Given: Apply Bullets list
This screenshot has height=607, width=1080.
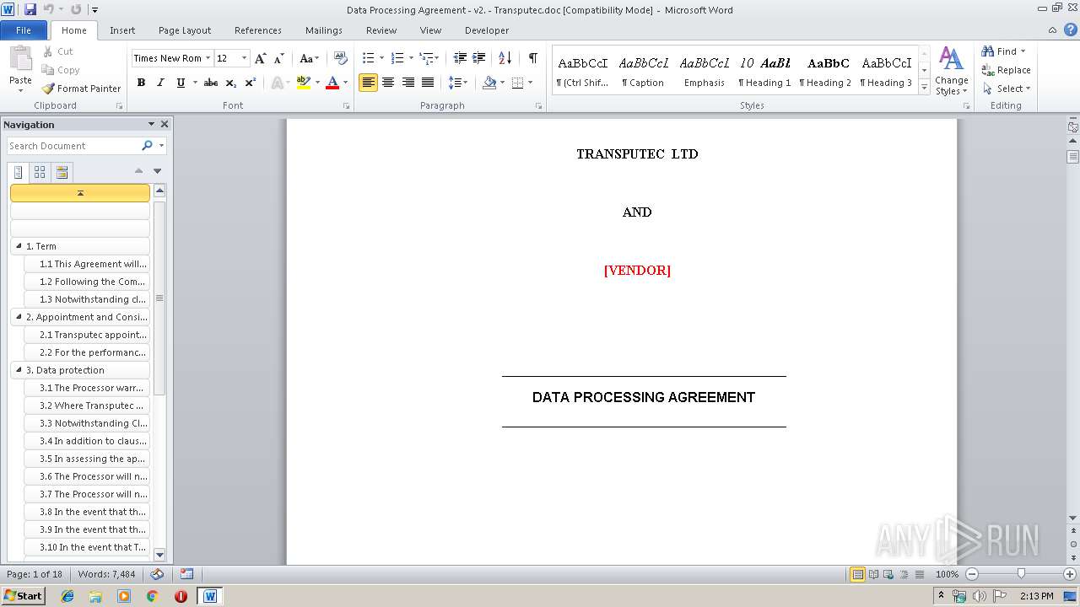Looking at the screenshot, I should (368, 58).
